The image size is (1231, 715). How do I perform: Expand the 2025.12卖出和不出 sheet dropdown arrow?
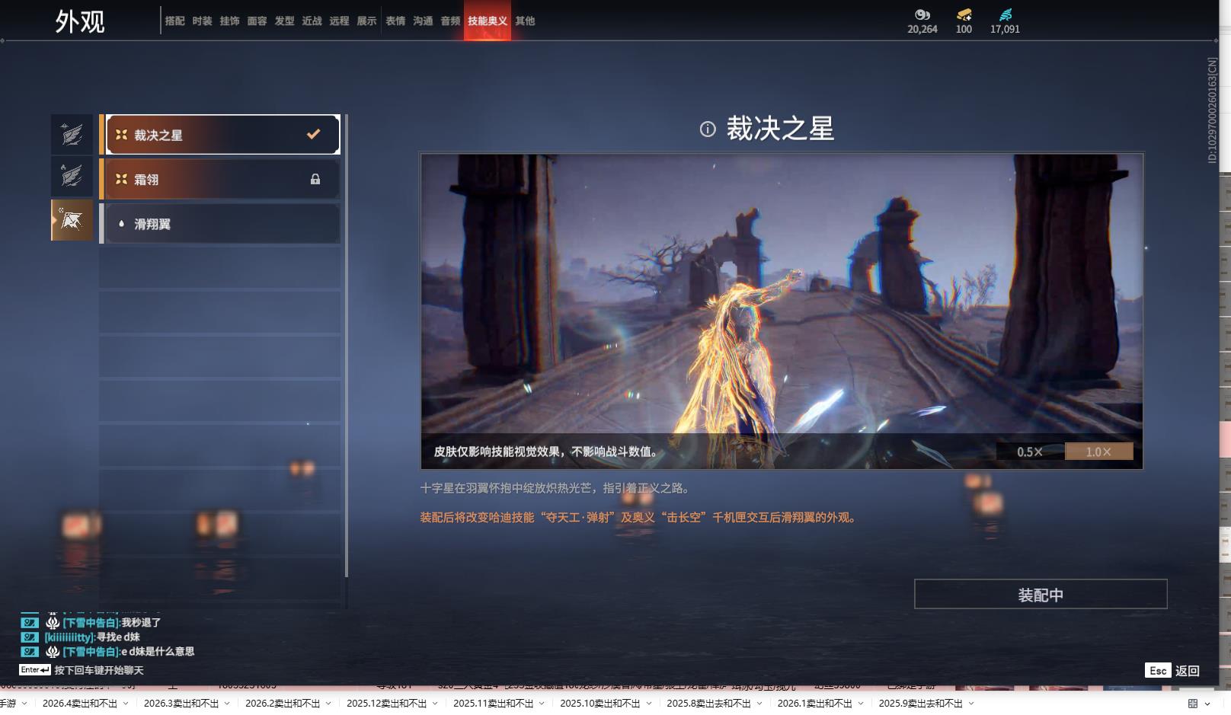435,704
